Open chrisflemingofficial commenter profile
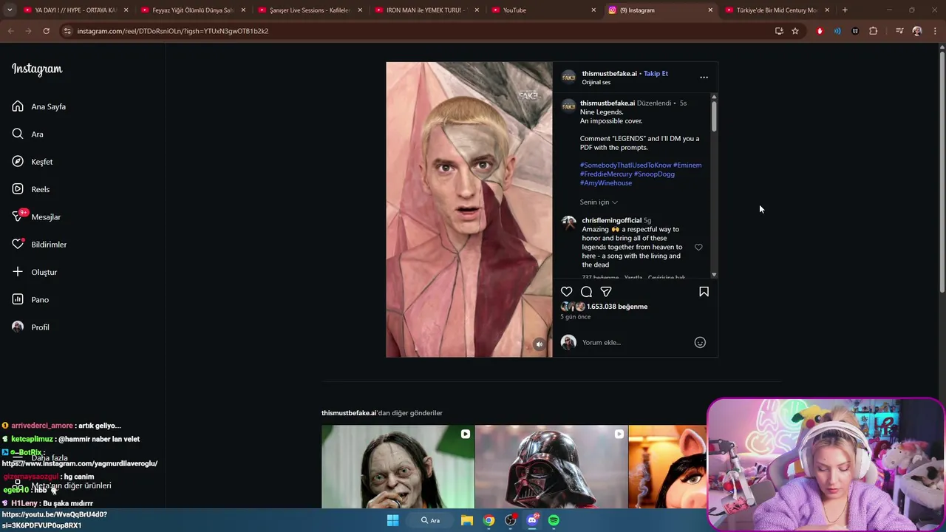Viewport: 946px width, 532px height. (612, 220)
